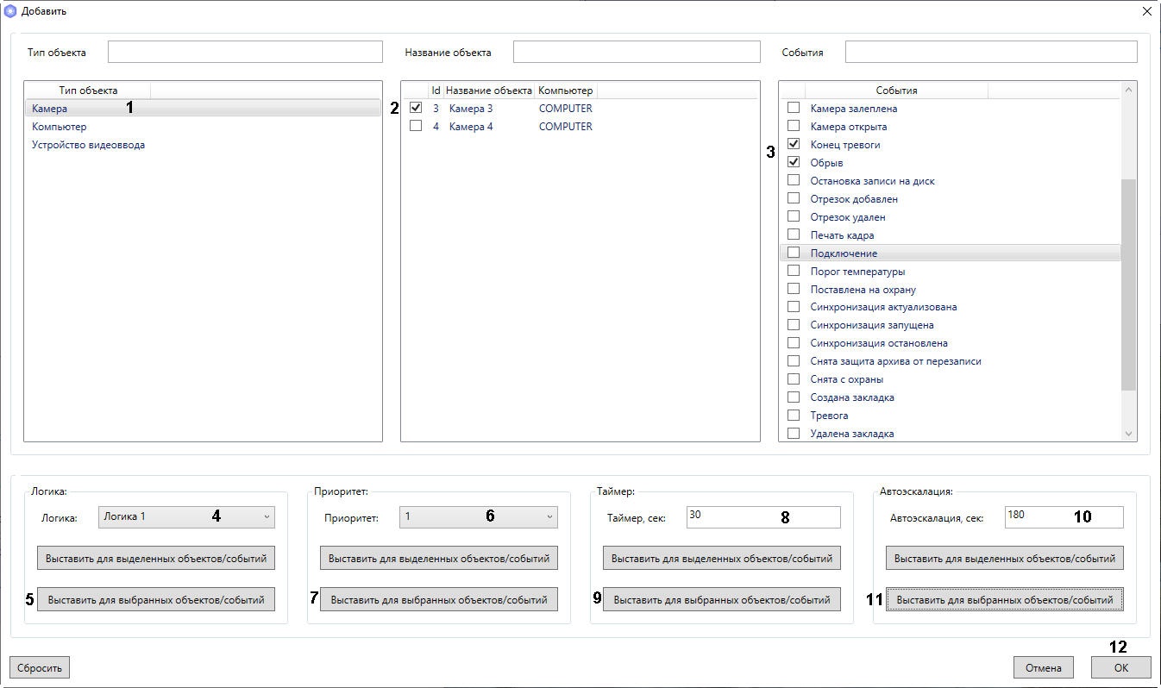Viewport: 1161px width, 688px height.
Task: Enable the Тревога event checkbox
Action: point(794,416)
